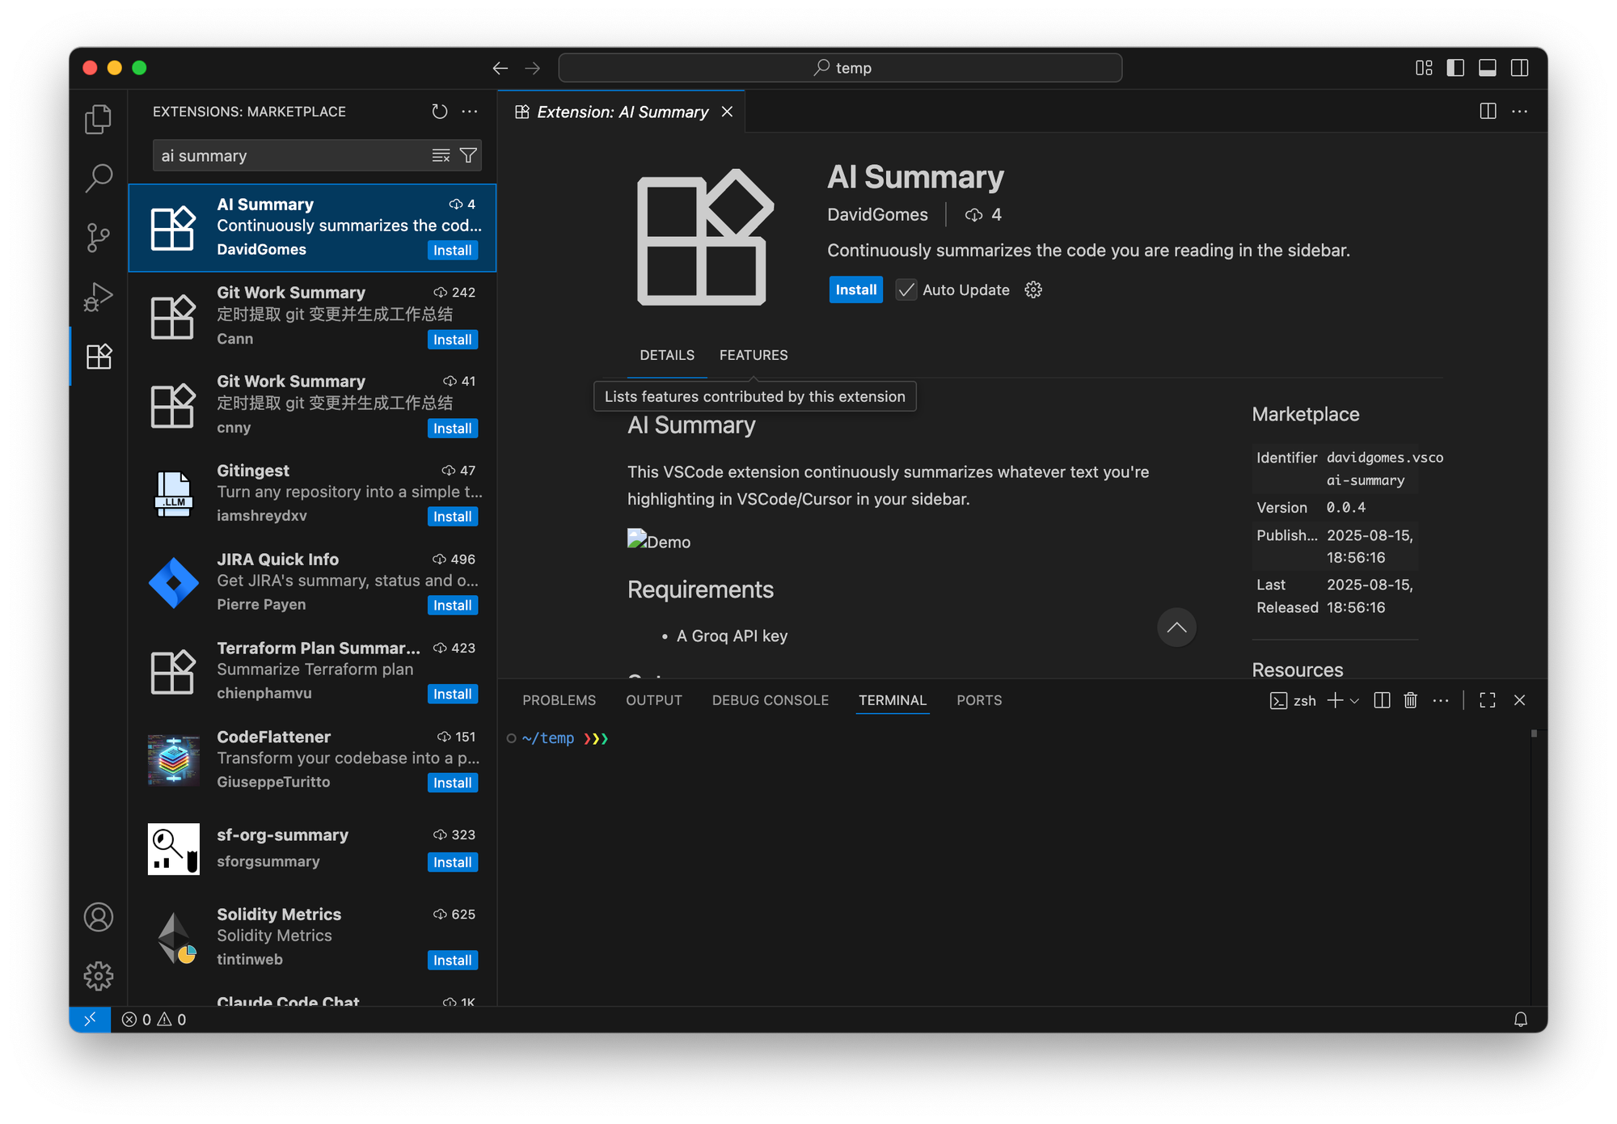Viewport: 1617px width, 1124px height.
Task: Open the Run and Debug view
Action: point(98,297)
